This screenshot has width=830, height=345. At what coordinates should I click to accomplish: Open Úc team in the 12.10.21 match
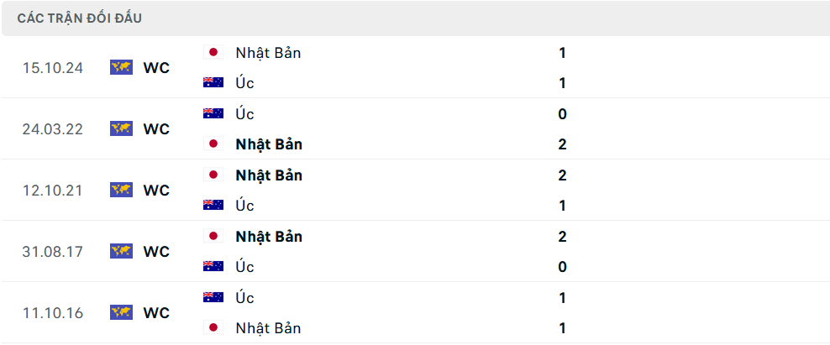[245, 205]
